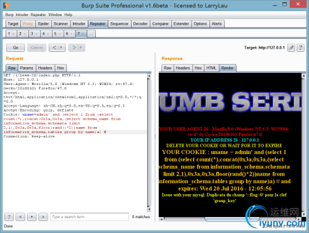Open the Intruder menu

point(22,15)
